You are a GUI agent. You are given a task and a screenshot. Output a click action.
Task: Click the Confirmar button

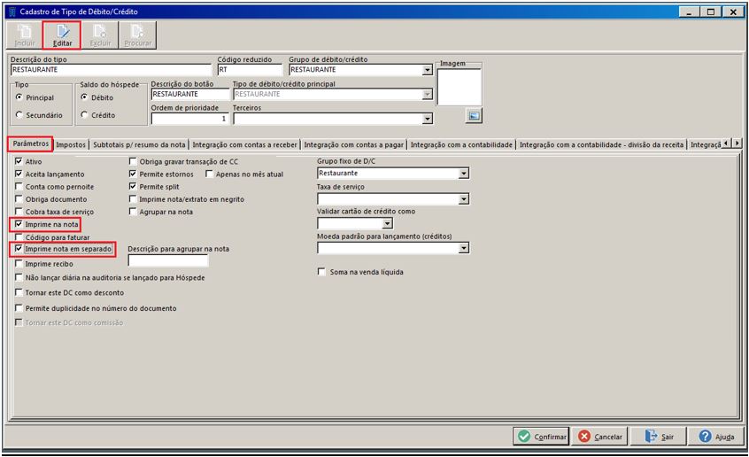[541, 437]
